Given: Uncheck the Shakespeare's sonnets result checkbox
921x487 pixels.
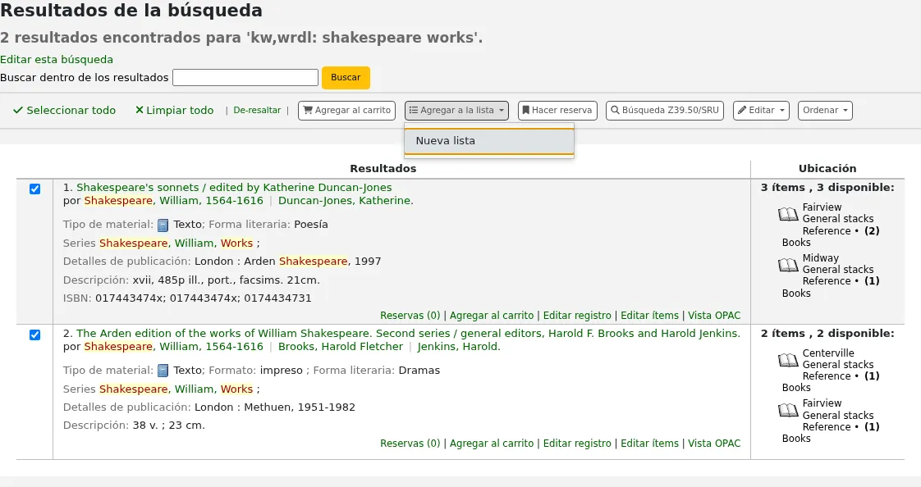Looking at the screenshot, I should pyautogui.click(x=34, y=189).
